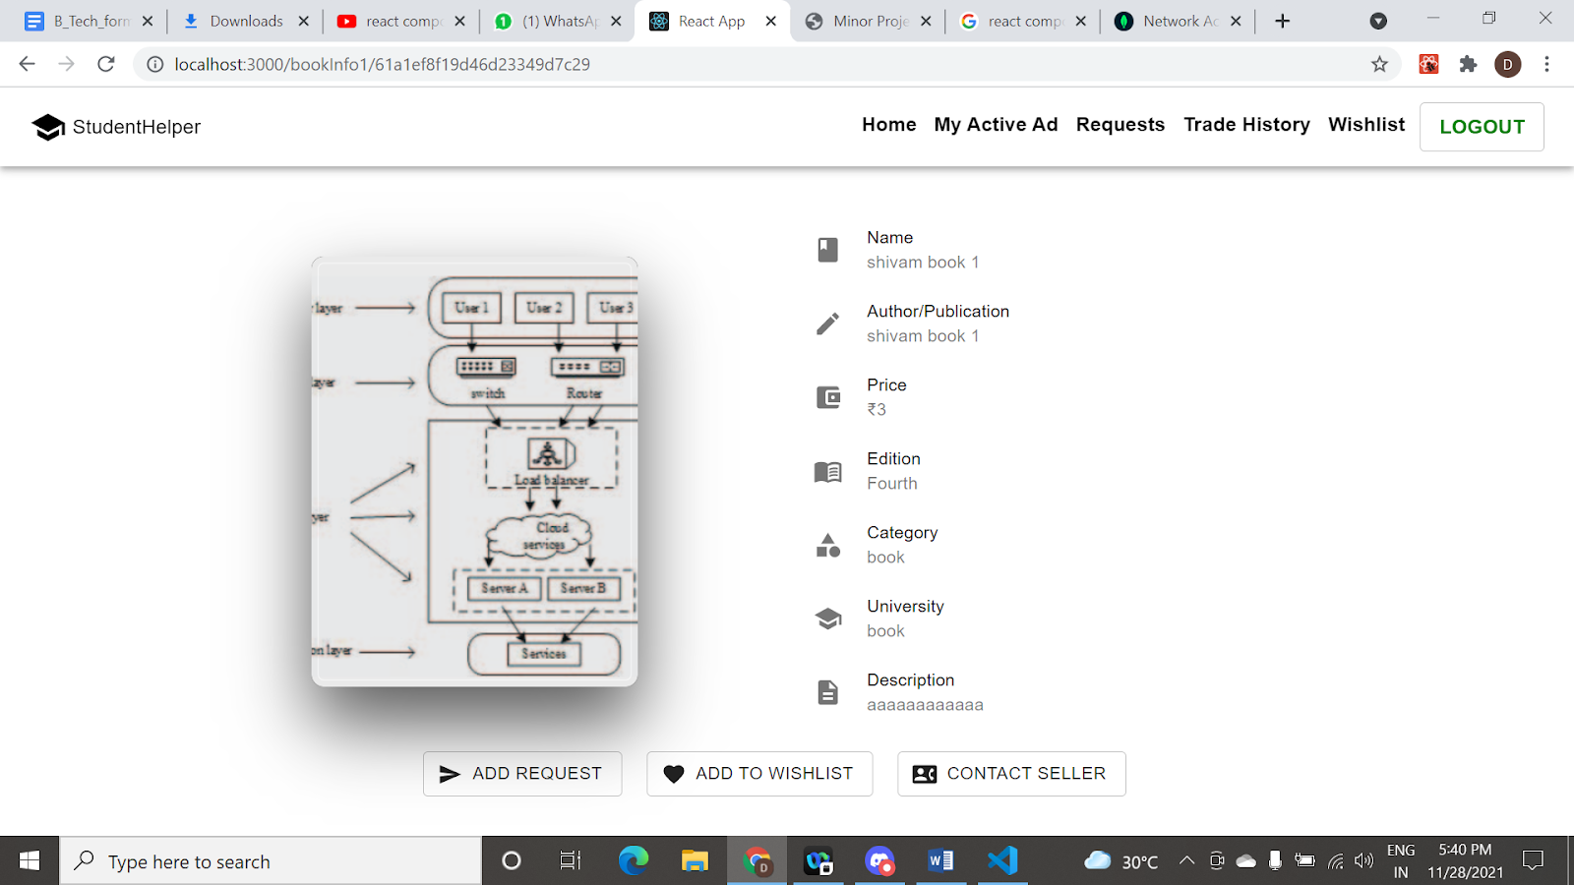
Task: Open Microsoft Edge from taskbar
Action: [634, 860]
